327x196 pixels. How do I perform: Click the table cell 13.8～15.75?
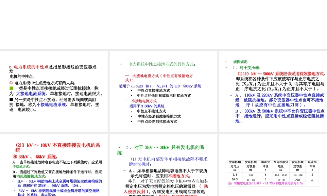(281, 175)
